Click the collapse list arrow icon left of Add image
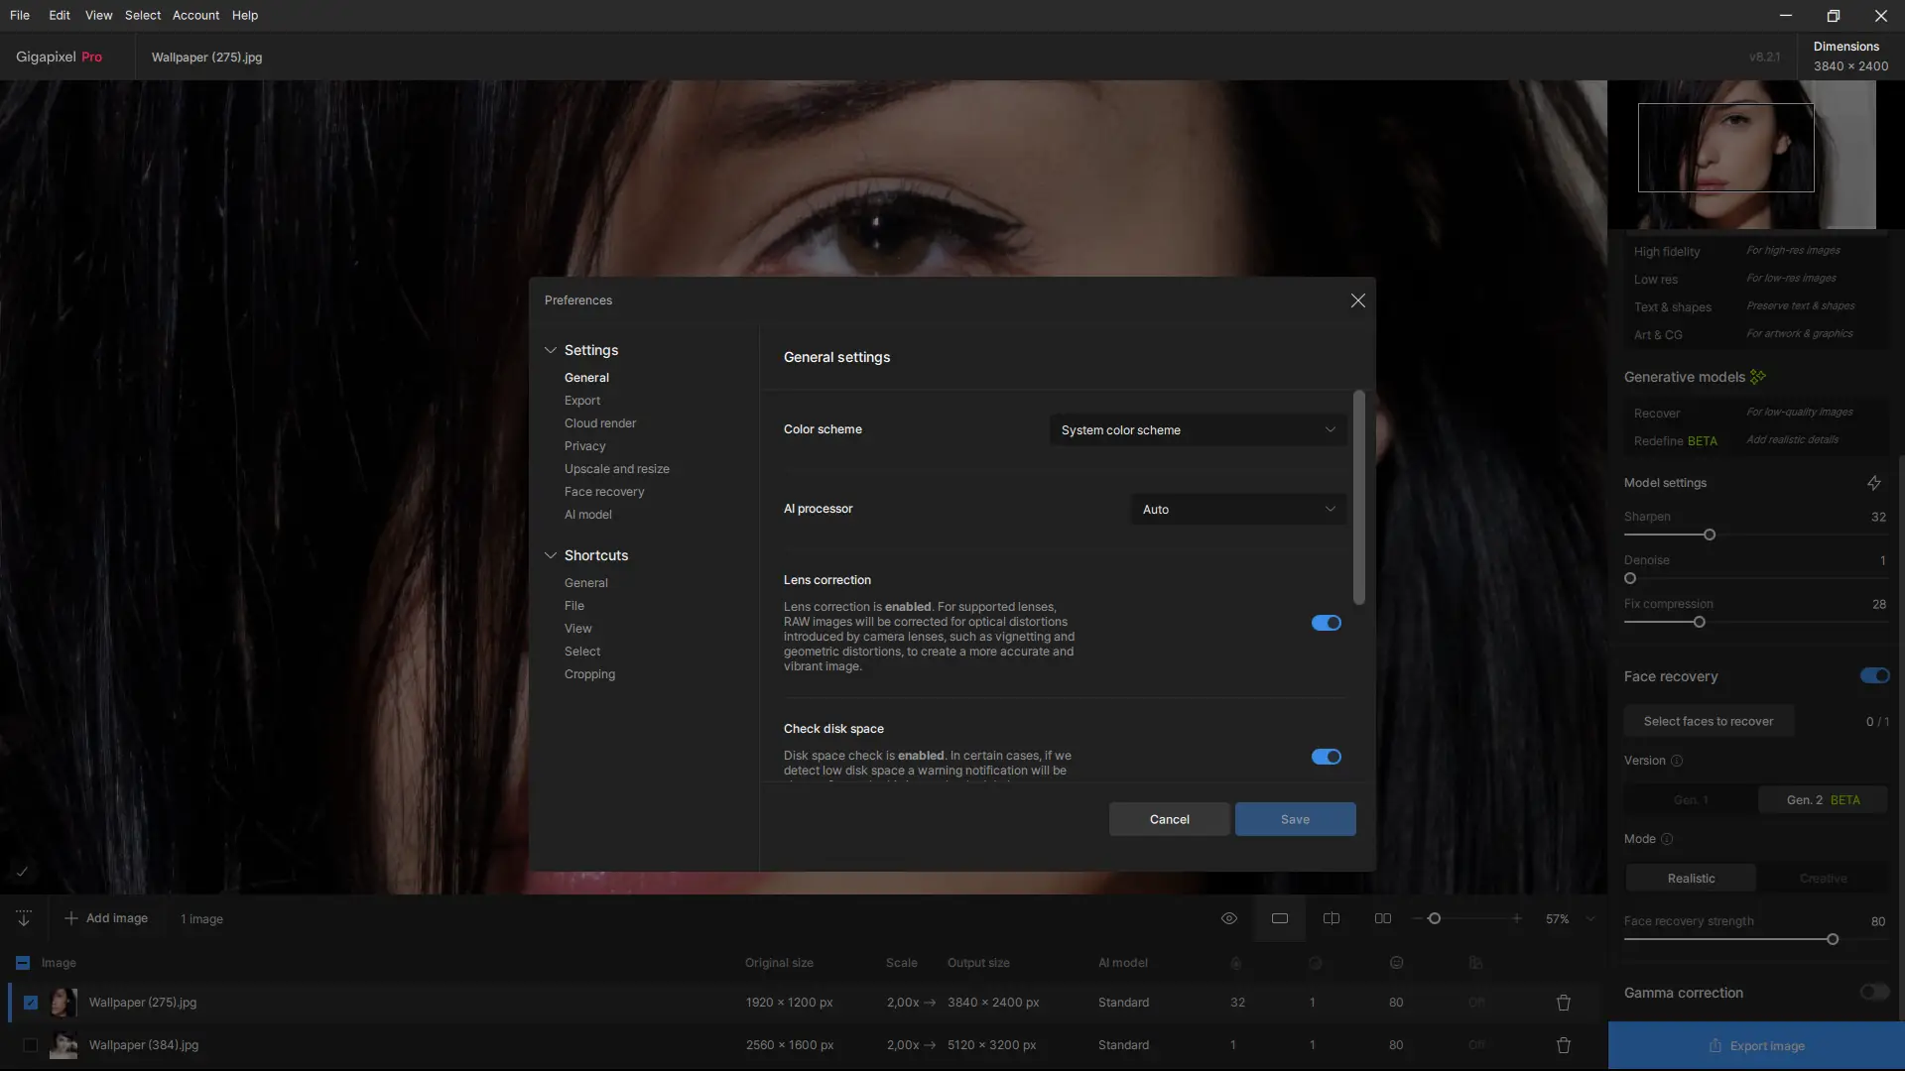Image resolution: width=1905 pixels, height=1071 pixels. [x=24, y=918]
